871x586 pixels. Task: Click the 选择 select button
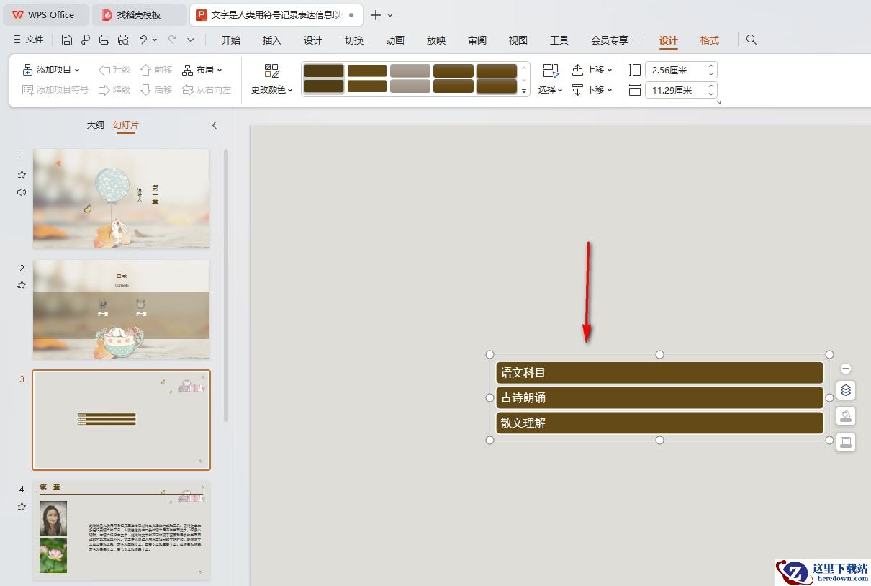point(551,79)
